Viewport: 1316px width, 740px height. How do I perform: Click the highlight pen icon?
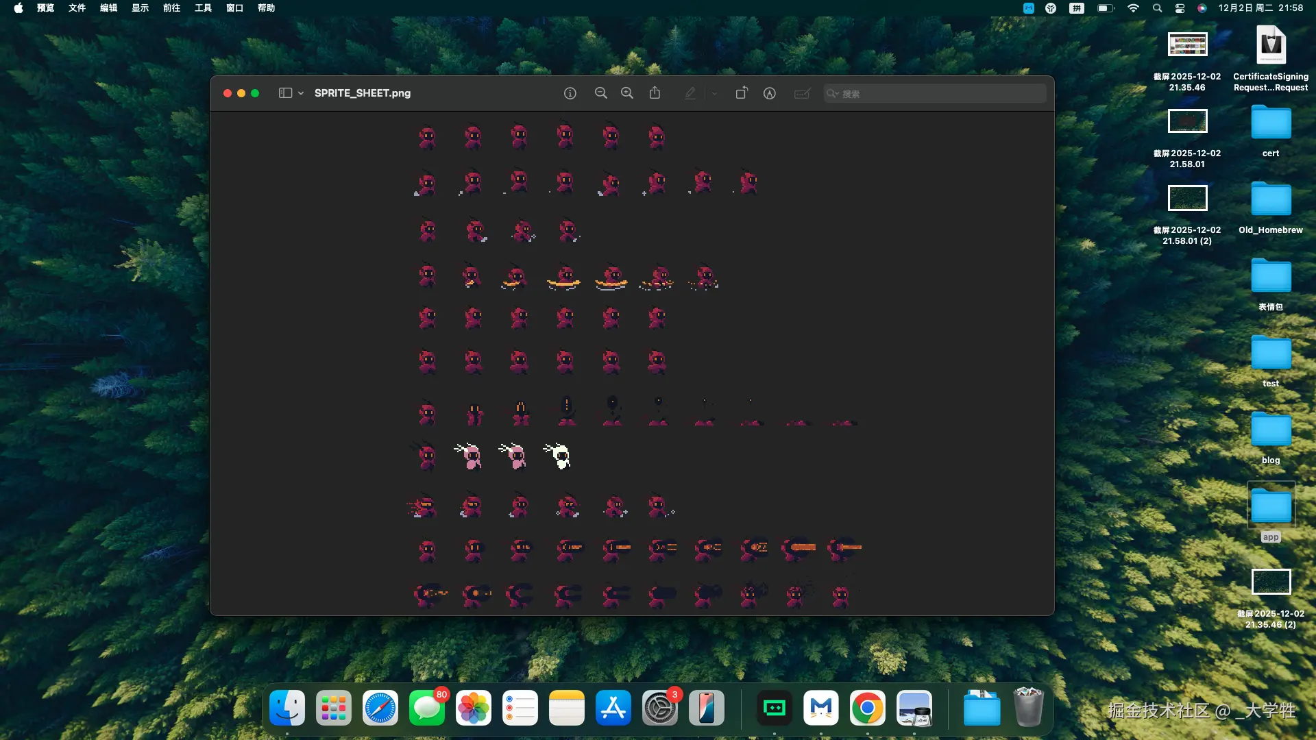click(690, 93)
